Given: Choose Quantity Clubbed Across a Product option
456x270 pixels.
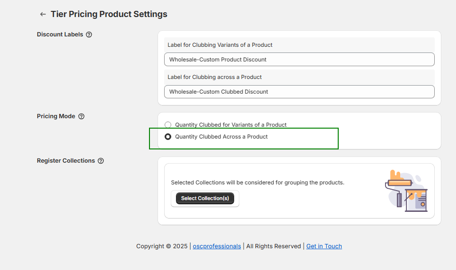Looking at the screenshot, I should tap(168, 137).
